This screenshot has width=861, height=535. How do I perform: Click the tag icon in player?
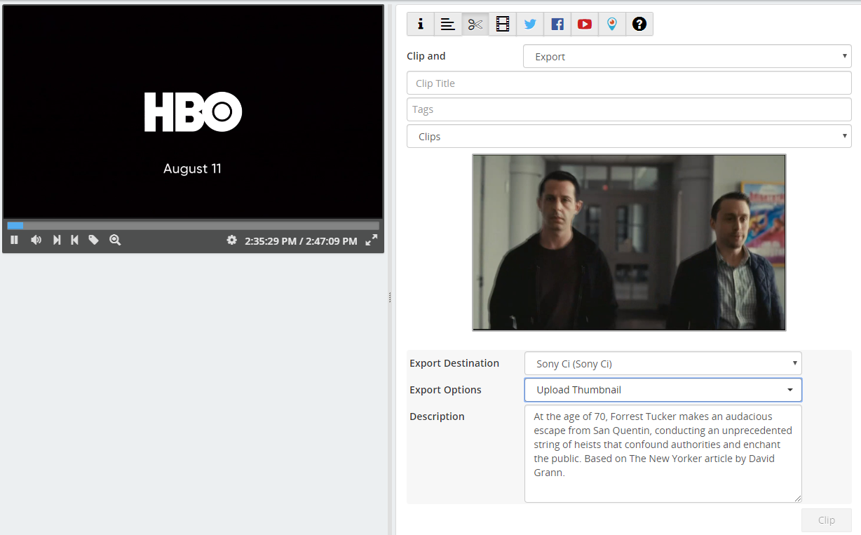pos(93,240)
